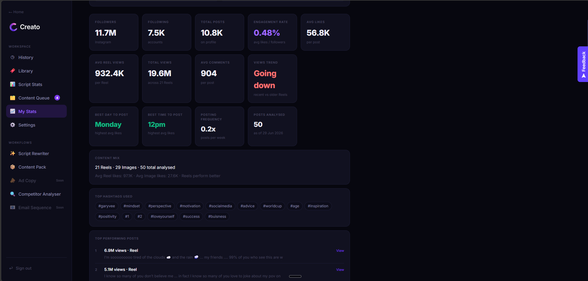
Task: Click the #buisness hashtag chip
Action: (x=217, y=217)
